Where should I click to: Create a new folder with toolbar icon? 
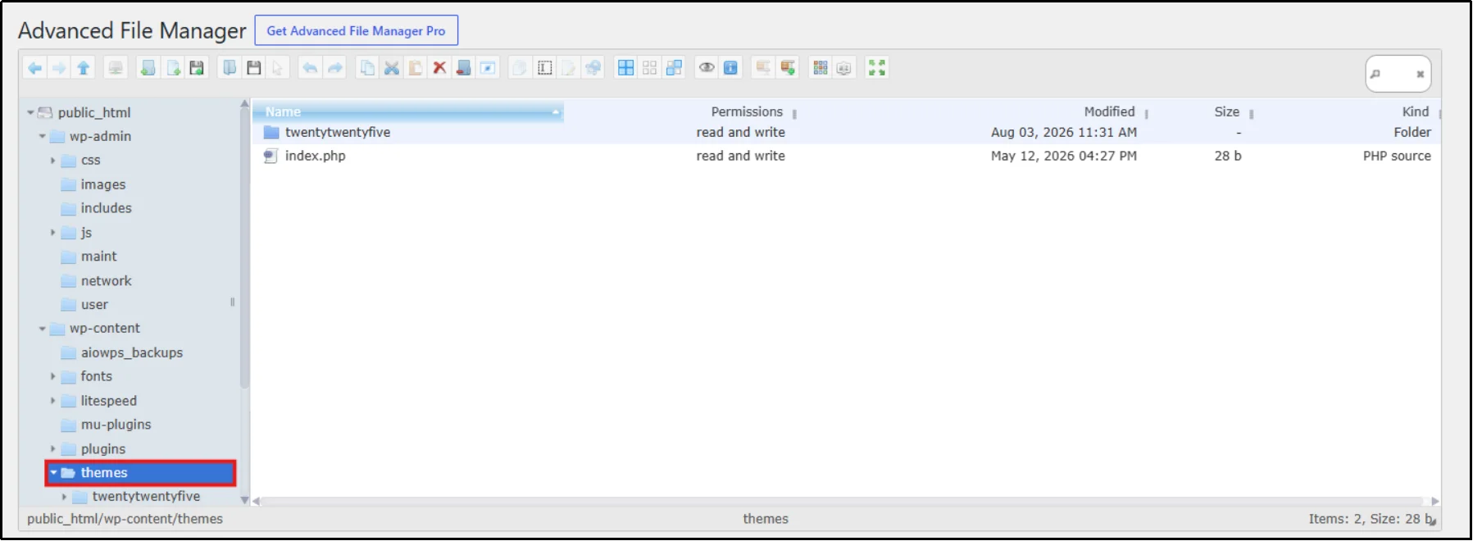(148, 68)
